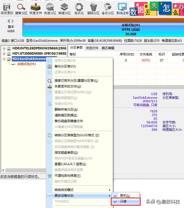Open the 更改设备状态 submenu
Viewport: 184px width, 208px height.
(x=79, y=196)
